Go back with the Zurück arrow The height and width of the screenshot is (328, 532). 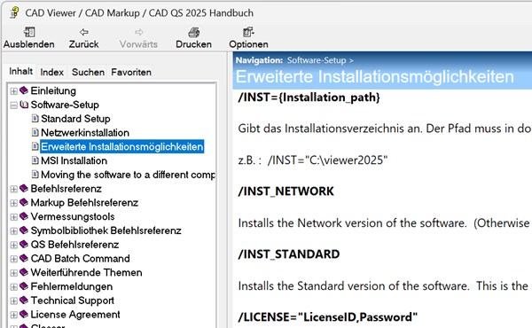[x=84, y=32]
